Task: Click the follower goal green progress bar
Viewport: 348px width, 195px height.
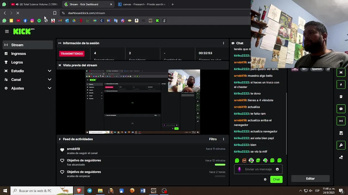Action: (220, 165)
